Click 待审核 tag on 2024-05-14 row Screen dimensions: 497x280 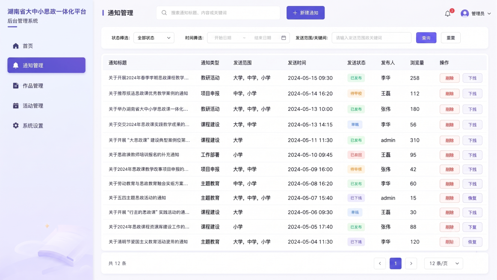pyautogui.click(x=356, y=93)
